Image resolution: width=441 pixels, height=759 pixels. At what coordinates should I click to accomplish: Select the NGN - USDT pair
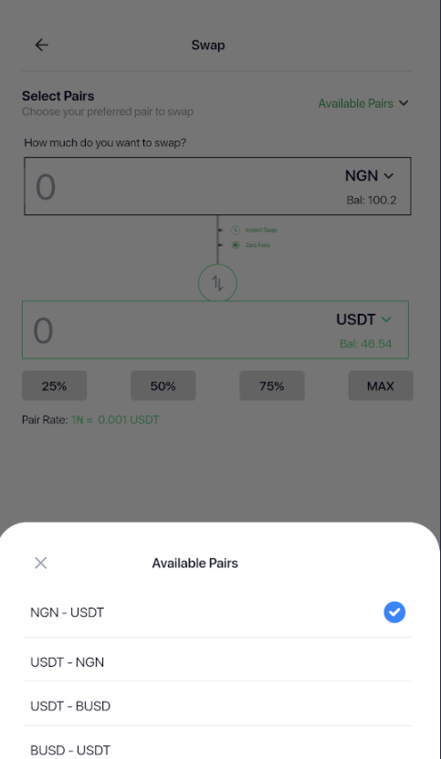217,612
